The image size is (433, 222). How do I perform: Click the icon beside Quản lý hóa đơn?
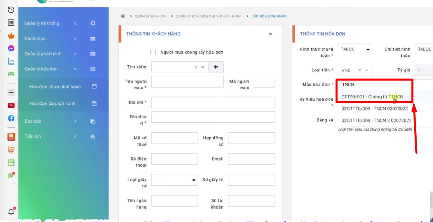93,69
